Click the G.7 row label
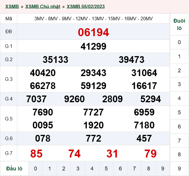The width and height of the screenshot is (189, 176). (x=9, y=153)
